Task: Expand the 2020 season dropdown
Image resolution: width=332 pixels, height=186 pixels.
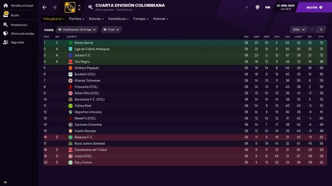Action: pyautogui.click(x=299, y=30)
